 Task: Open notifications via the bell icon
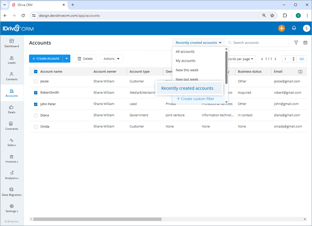[x=294, y=28]
